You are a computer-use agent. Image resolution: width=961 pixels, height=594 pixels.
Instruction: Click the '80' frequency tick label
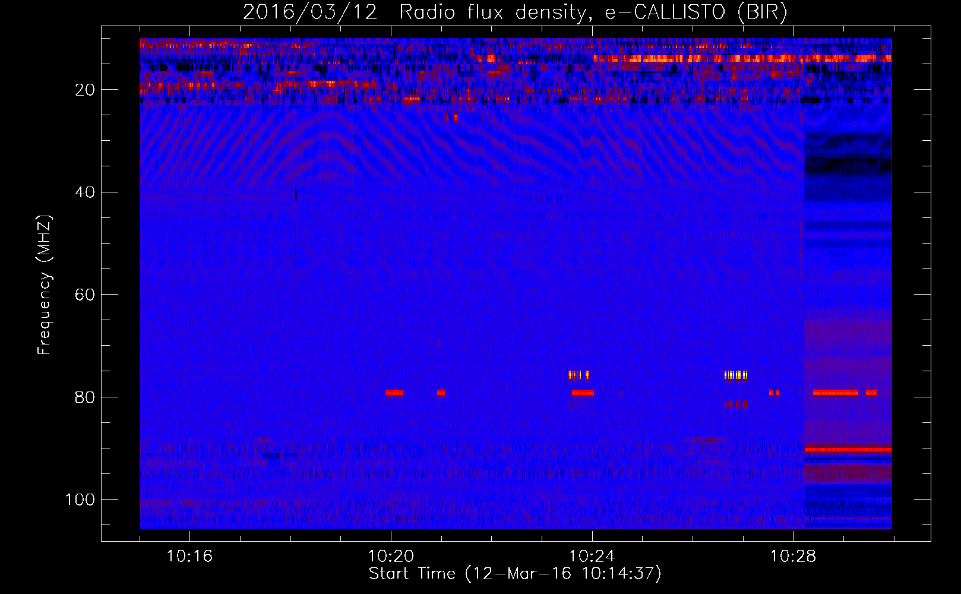click(85, 397)
